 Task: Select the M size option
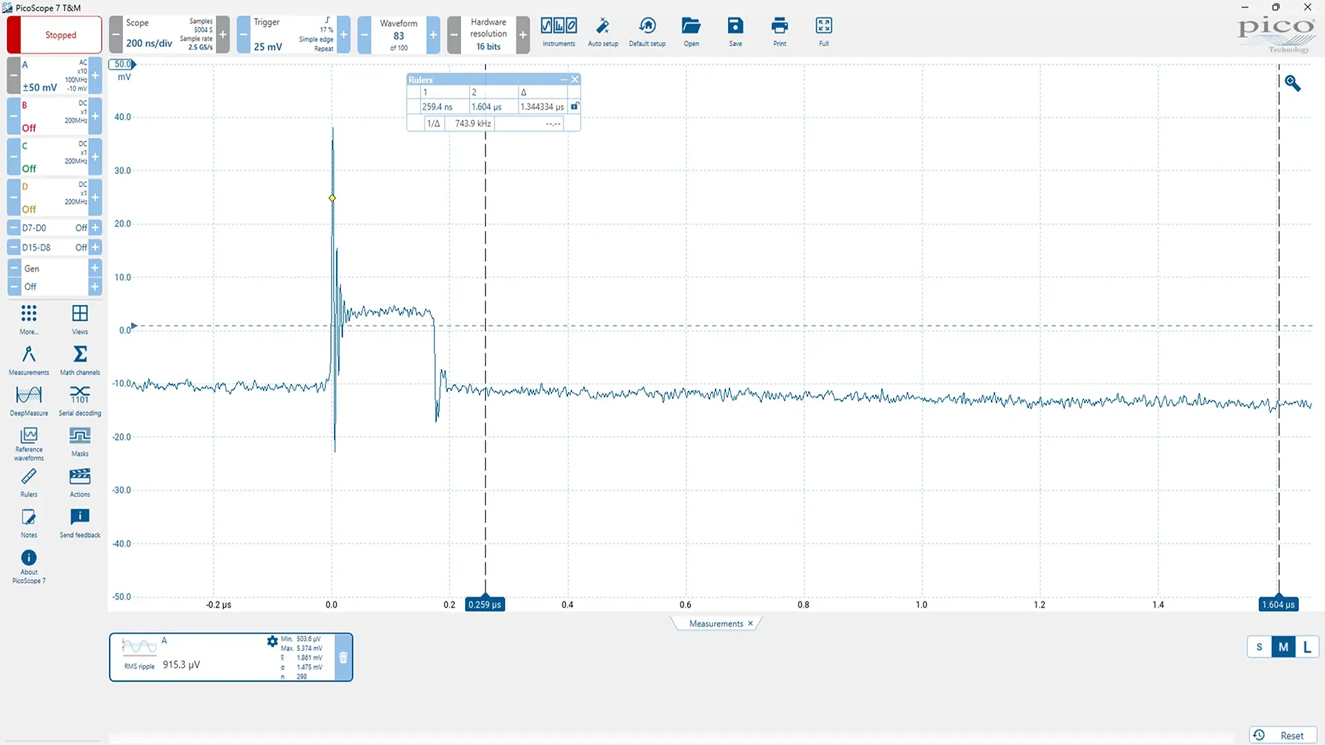click(x=1284, y=647)
